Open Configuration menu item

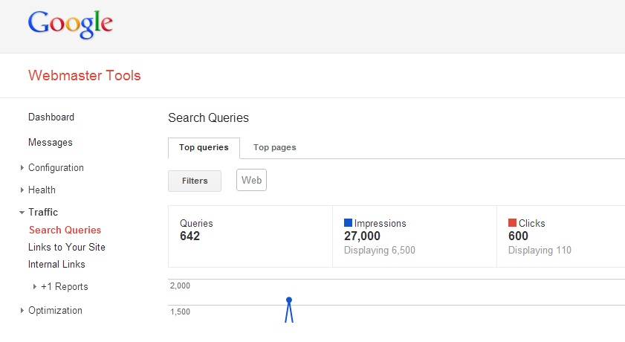56,168
